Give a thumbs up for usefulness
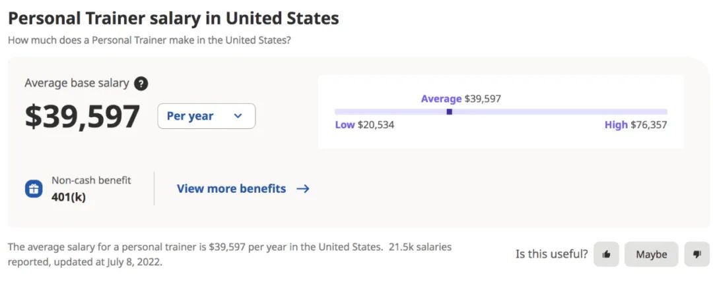This screenshot has width=713, height=281. pos(606,254)
